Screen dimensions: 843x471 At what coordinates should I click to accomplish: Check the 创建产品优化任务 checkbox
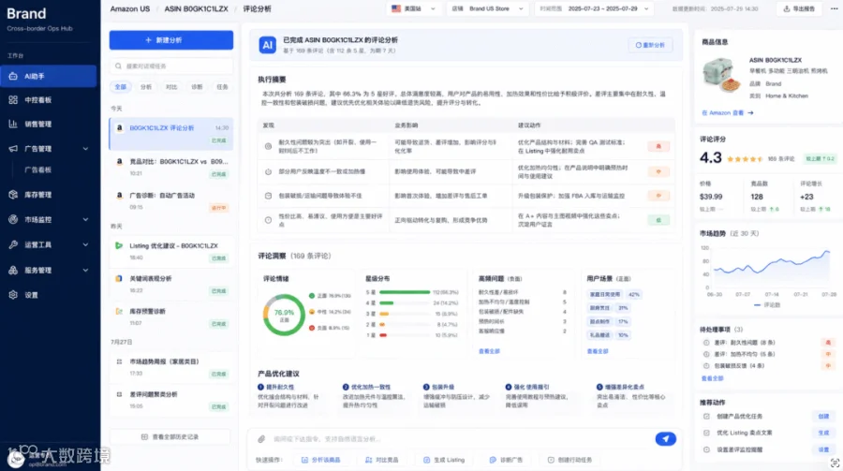pyautogui.click(x=706, y=416)
